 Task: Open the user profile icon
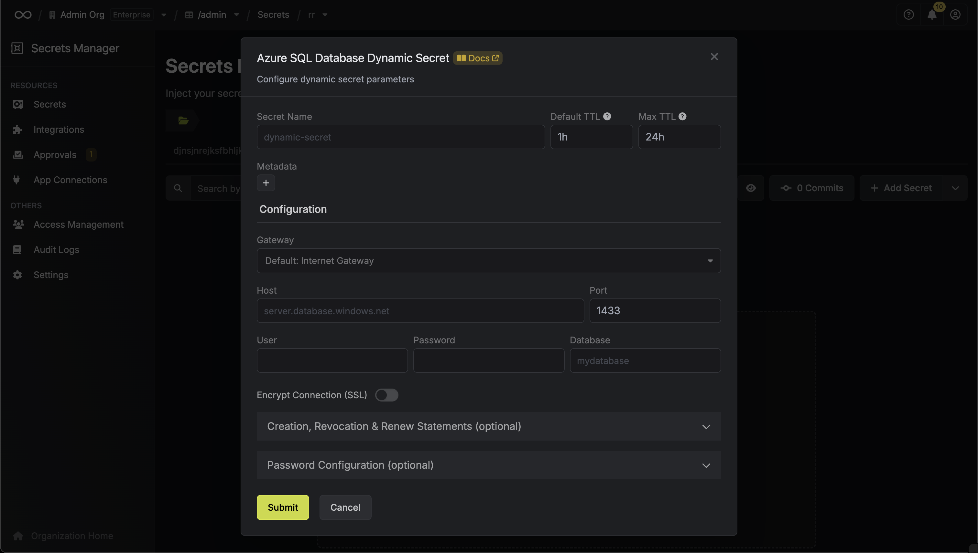click(x=955, y=15)
